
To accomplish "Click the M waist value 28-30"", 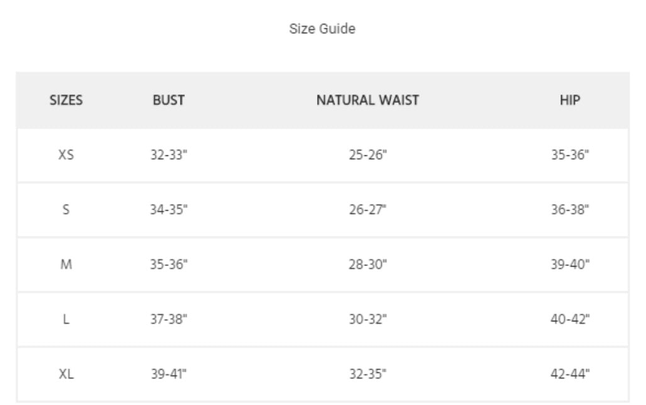I will point(368,265).
